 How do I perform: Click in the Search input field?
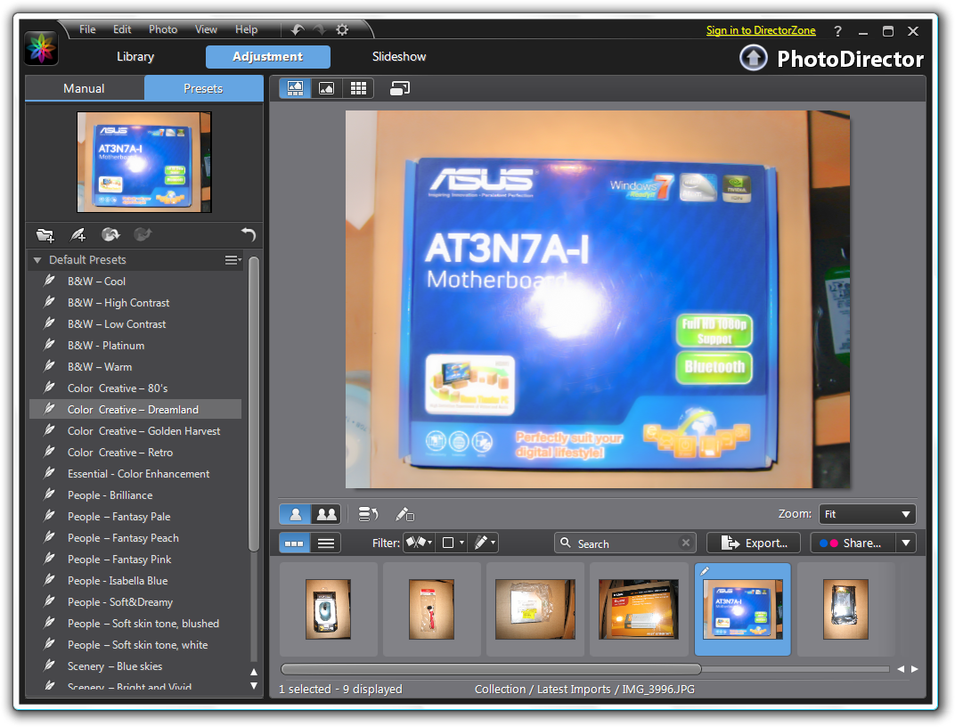click(x=625, y=543)
